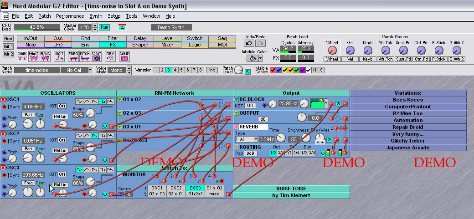
Task: Open the Synth menu
Action: pos(96,16)
